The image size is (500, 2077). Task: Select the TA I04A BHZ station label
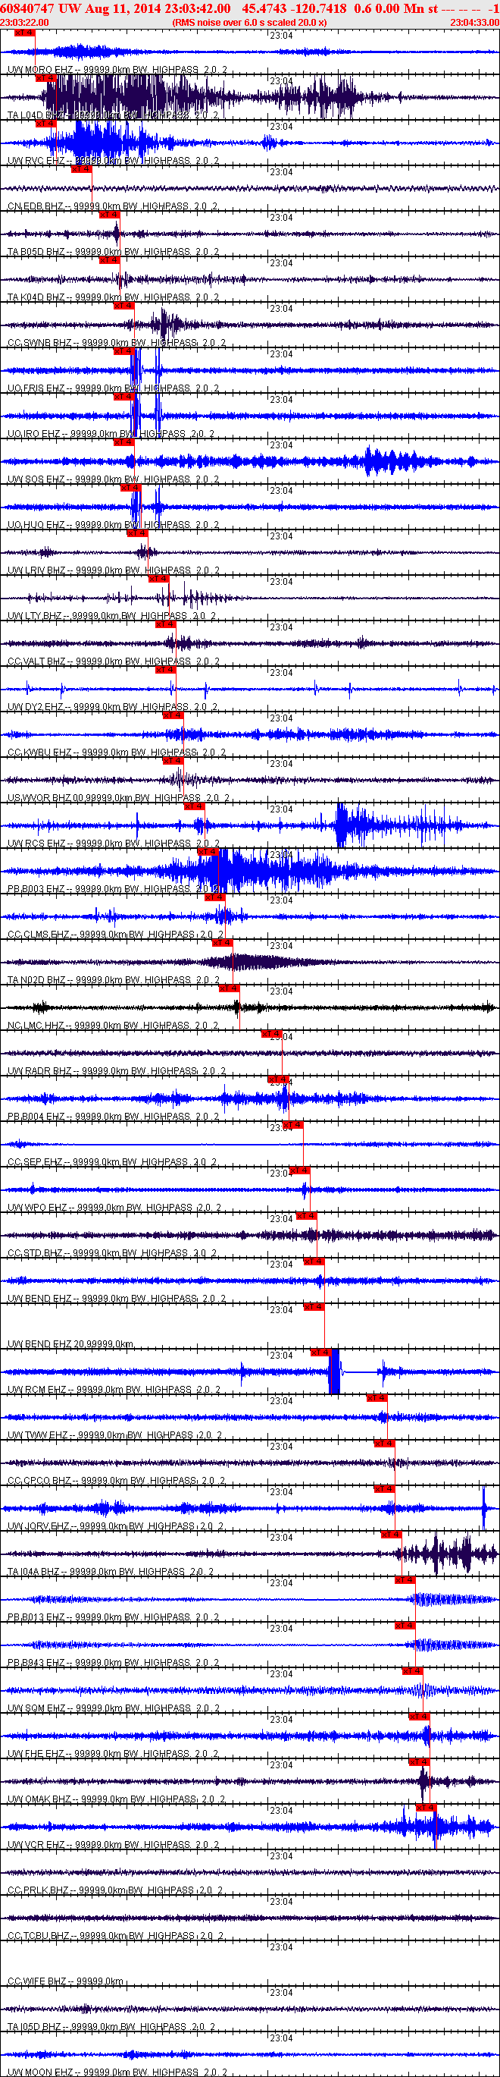(x=111, y=1573)
